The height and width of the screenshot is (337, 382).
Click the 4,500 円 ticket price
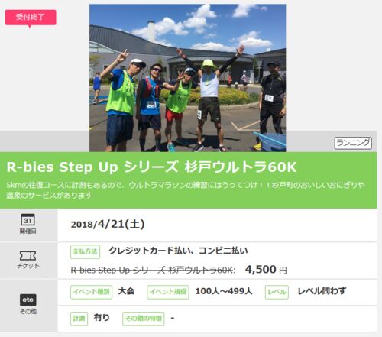(x=266, y=270)
